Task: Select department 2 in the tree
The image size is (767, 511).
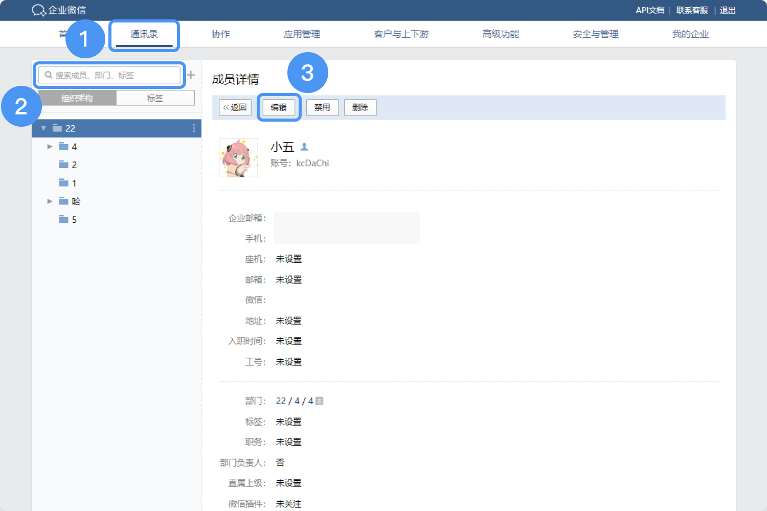Action: 117,165
